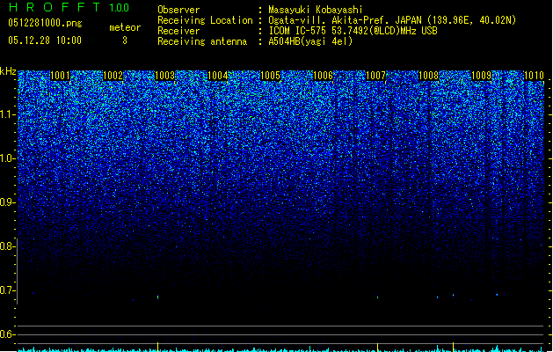This screenshot has width=553, height=352.
Task: Click the Observer name Masayuki Kobayashi
Action: click(x=316, y=10)
